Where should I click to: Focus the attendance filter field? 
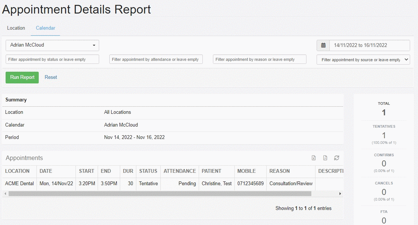coord(156,59)
